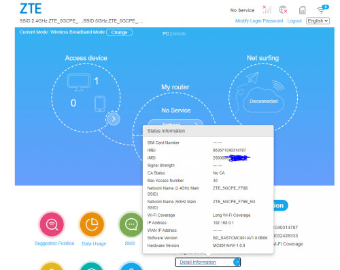Click the WAN IP Address label
This screenshot has height=270, width=340.
coord(162,230)
